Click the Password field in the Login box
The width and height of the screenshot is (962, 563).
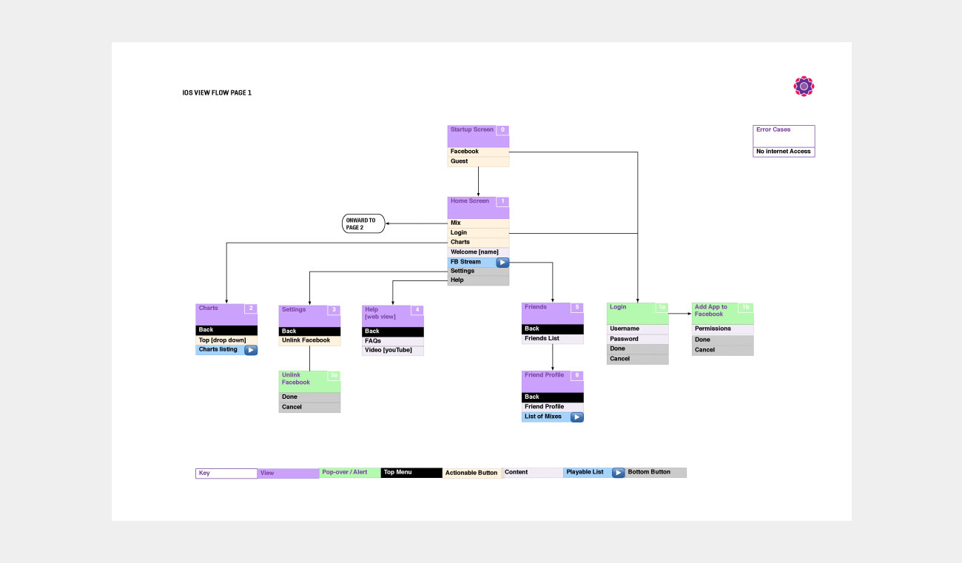coord(637,339)
